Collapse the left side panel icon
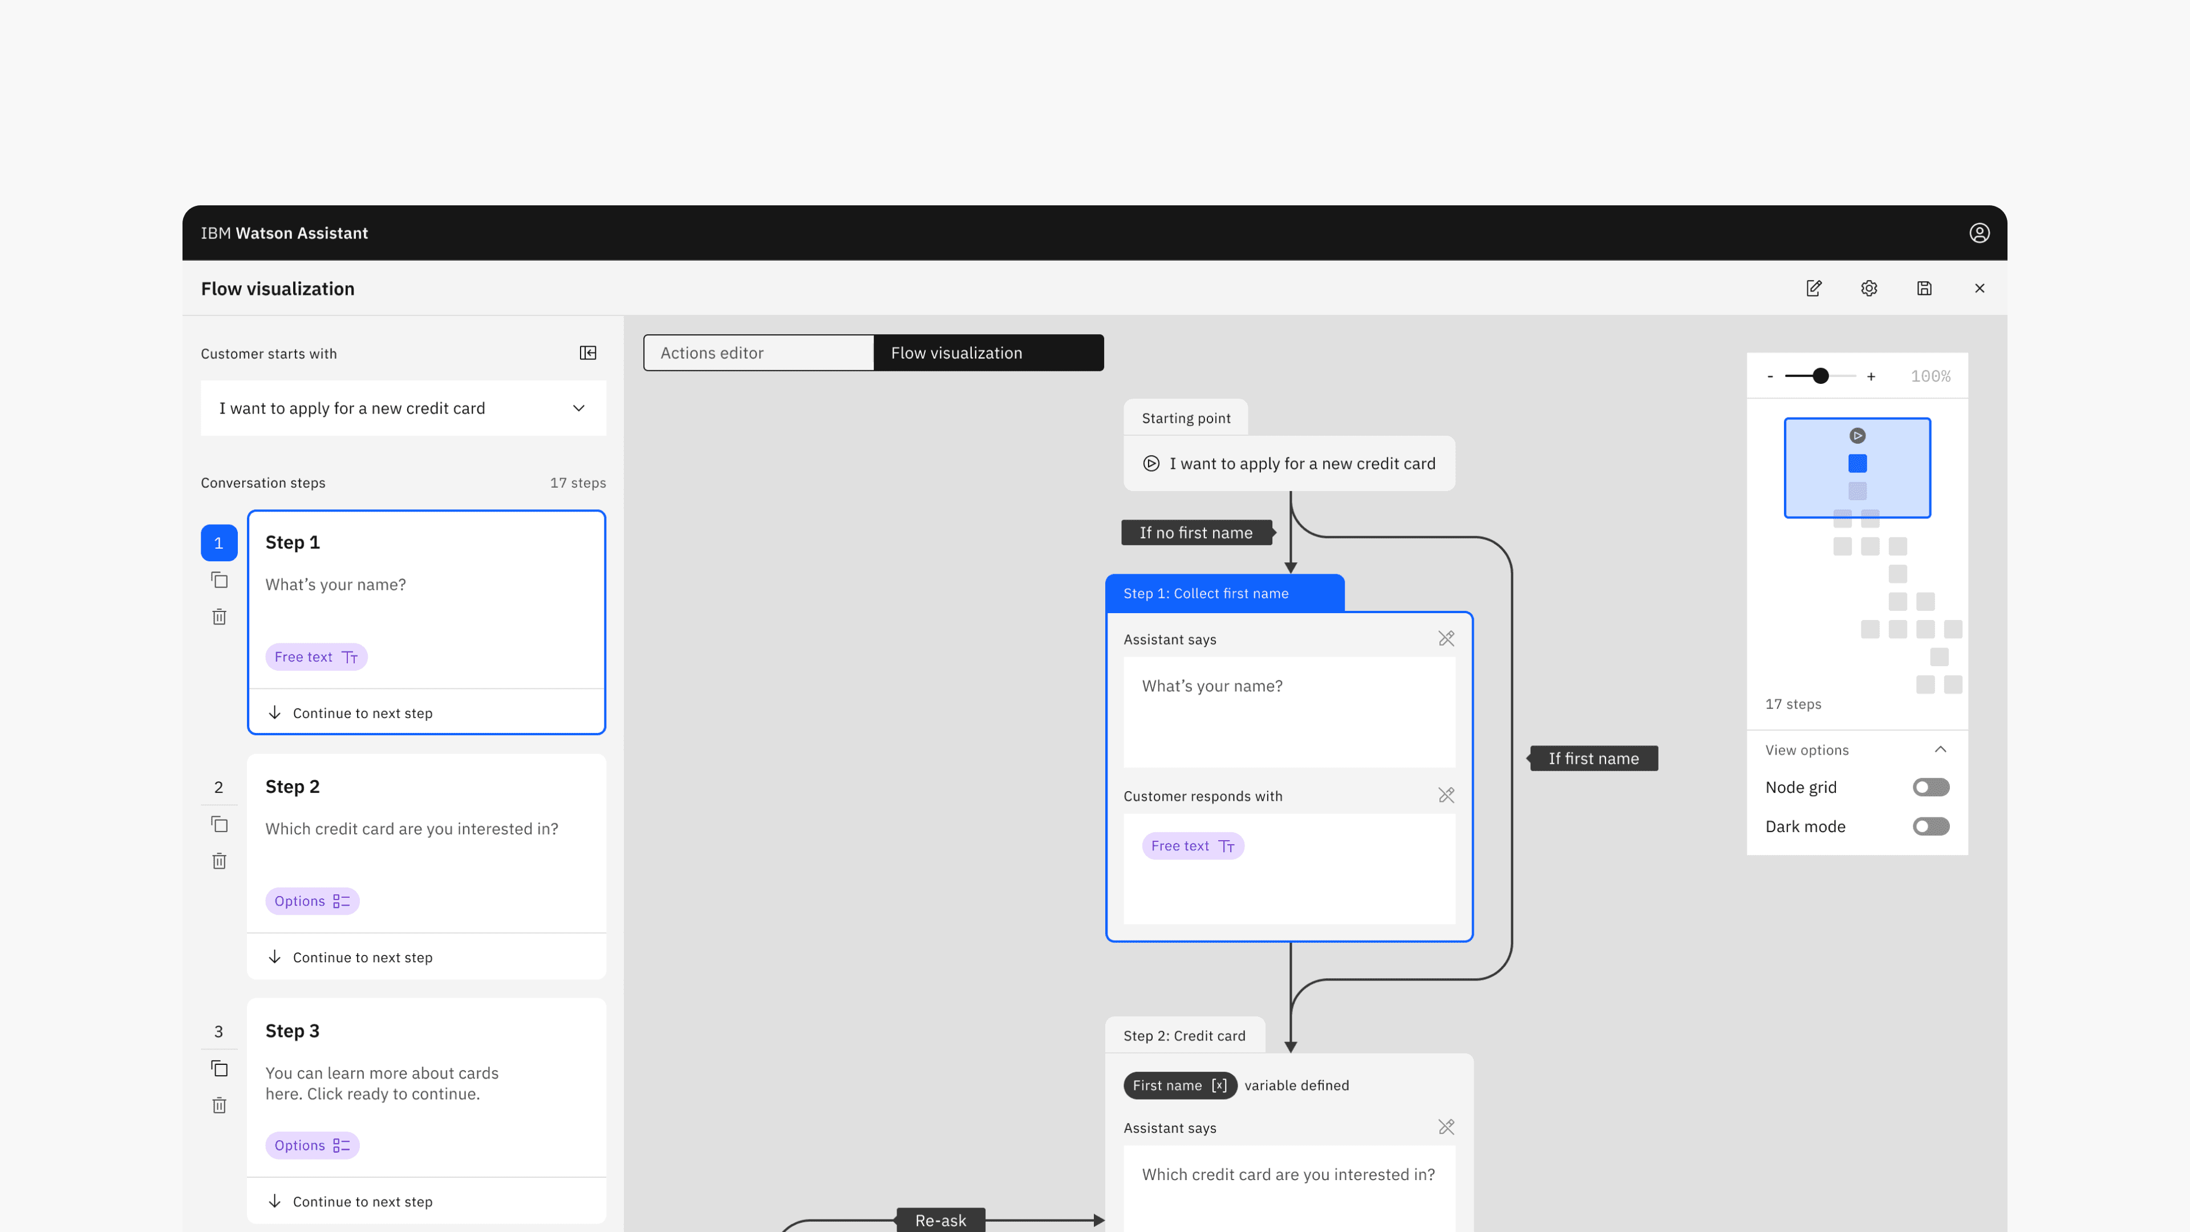 coord(587,353)
